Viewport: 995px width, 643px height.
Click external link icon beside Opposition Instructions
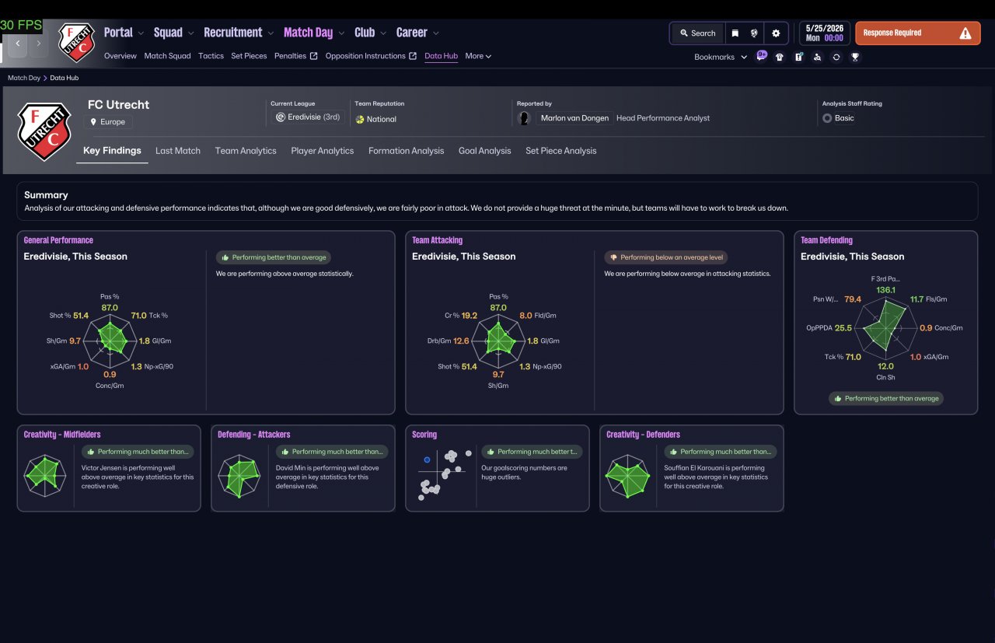413,56
